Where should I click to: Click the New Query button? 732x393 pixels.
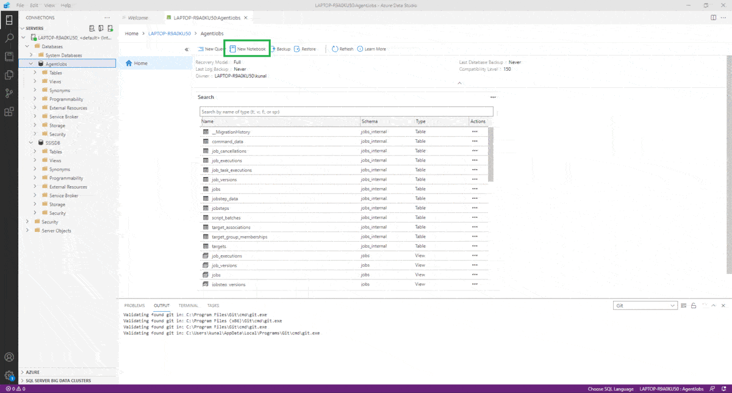point(212,49)
